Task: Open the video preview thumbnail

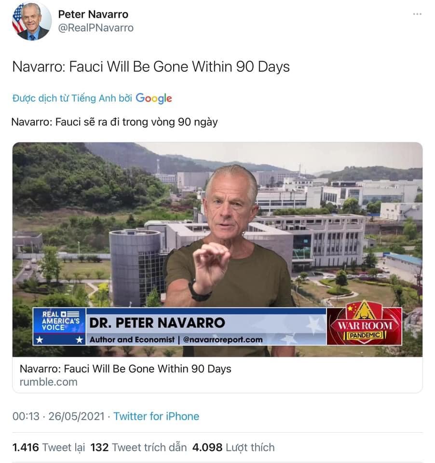Action: (217, 249)
